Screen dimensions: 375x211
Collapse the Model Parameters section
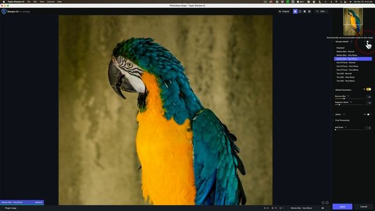pyautogui.click(x=333, y=90)
